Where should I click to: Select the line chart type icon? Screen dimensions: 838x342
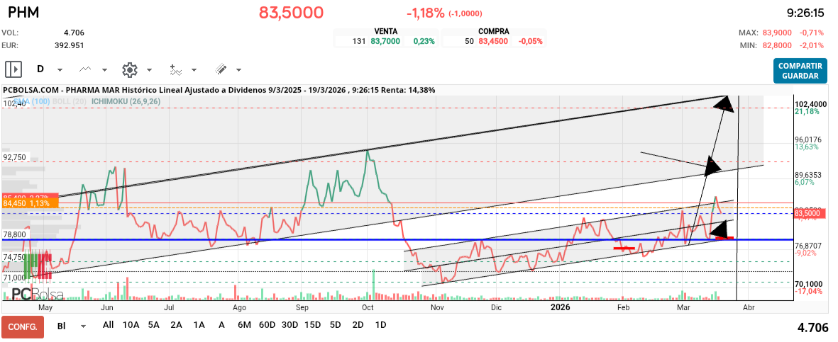pos(84,69)
